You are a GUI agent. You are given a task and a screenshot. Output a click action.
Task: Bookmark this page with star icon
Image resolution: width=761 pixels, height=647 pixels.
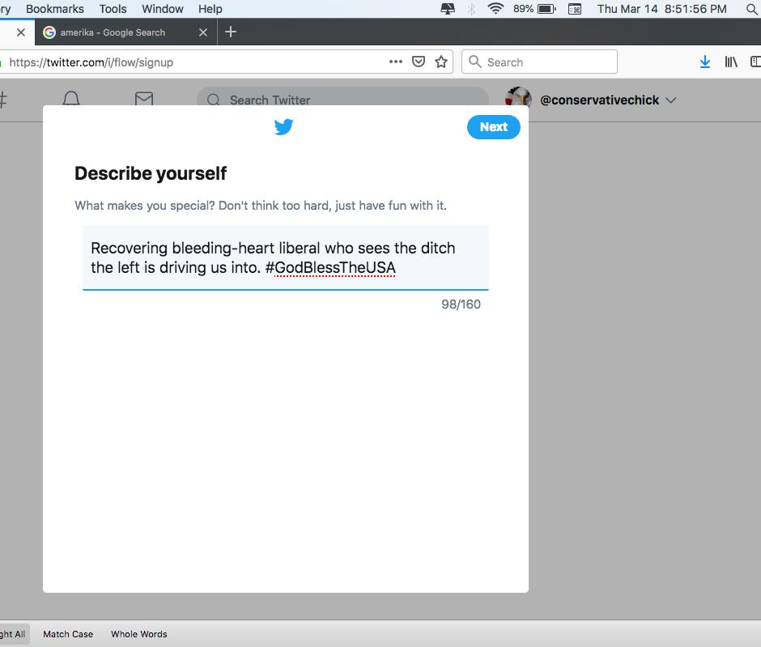(x=441, y=62)
